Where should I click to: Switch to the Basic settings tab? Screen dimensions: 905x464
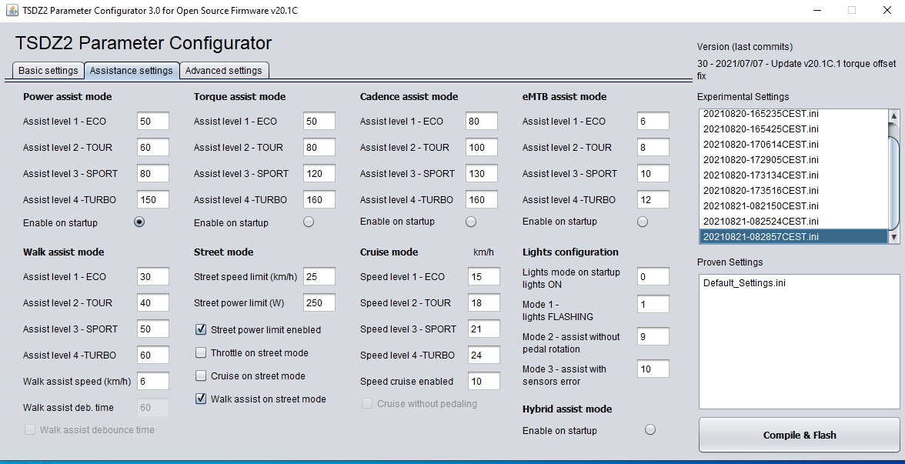point(48,71)
